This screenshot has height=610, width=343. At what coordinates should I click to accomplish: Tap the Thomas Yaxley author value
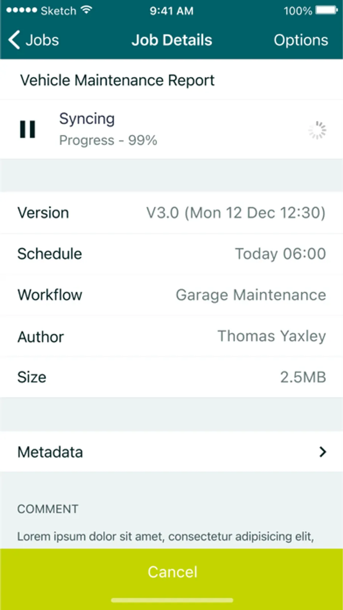(x=271, y=336)
